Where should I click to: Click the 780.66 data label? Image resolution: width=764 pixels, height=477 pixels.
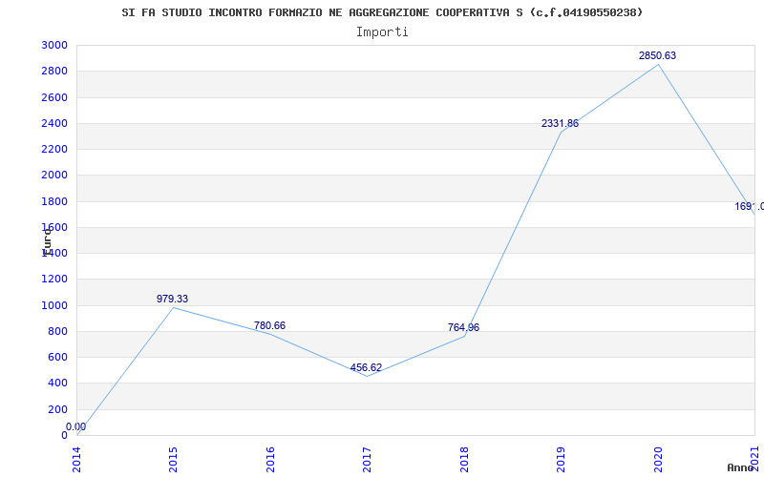(x=269, y=325)
